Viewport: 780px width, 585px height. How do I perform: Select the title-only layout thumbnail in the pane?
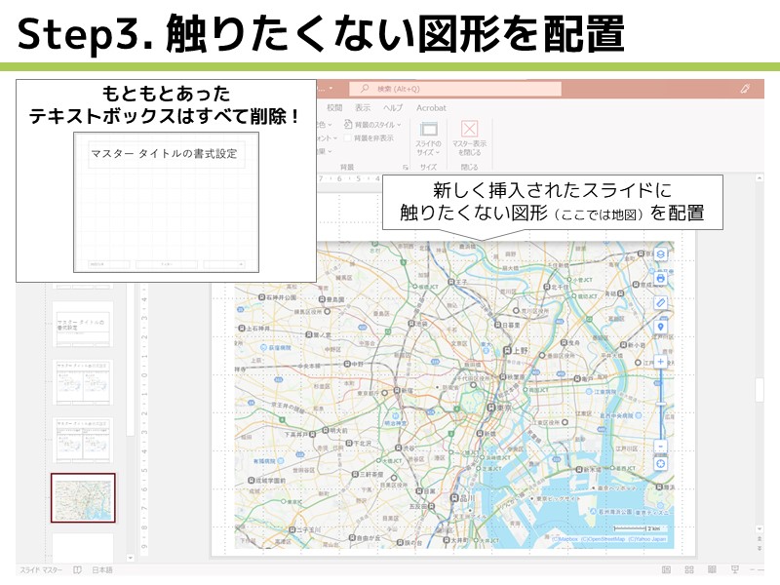click(83, 325)
